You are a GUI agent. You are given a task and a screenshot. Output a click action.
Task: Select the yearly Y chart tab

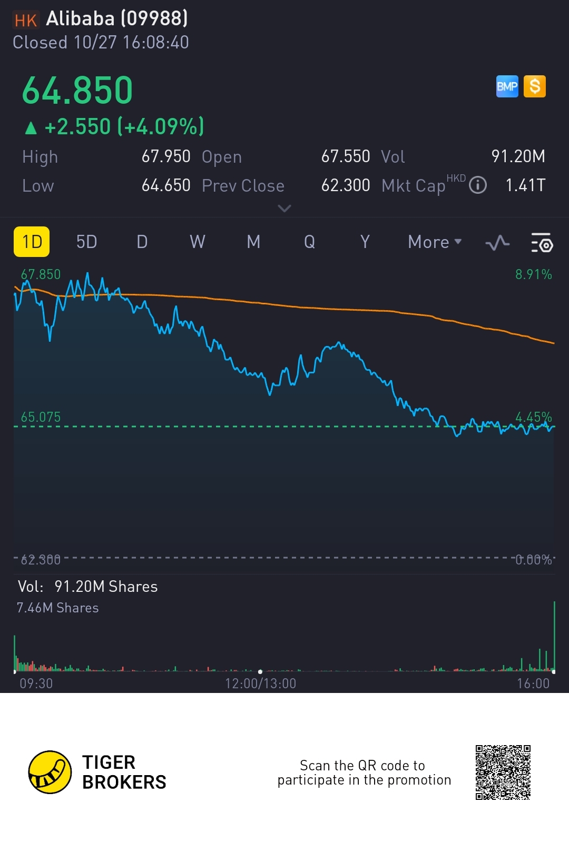[365, 242]
